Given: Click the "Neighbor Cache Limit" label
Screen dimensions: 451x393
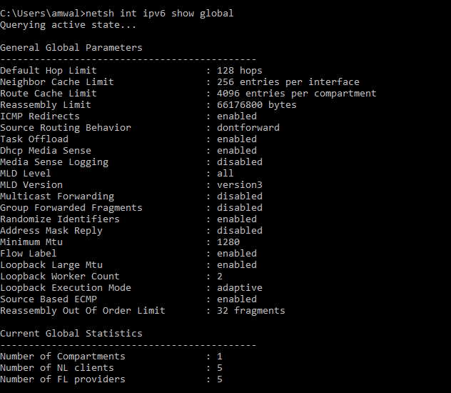Looking at the screenshot, I should pos(57,82).
